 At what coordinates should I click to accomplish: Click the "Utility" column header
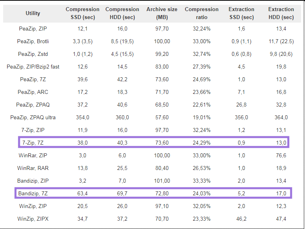(33, 13)
